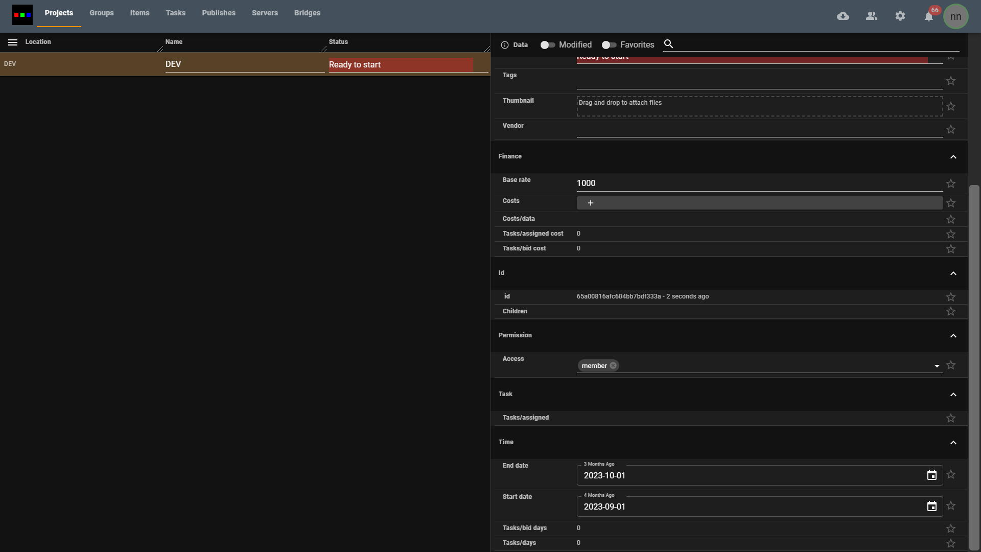981x552 pixels.
Task: Collapse the Permission section chevron
Action: [953, 336]
